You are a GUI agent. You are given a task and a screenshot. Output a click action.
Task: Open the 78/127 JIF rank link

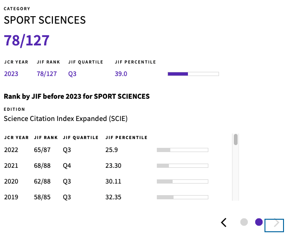[47, 74]
